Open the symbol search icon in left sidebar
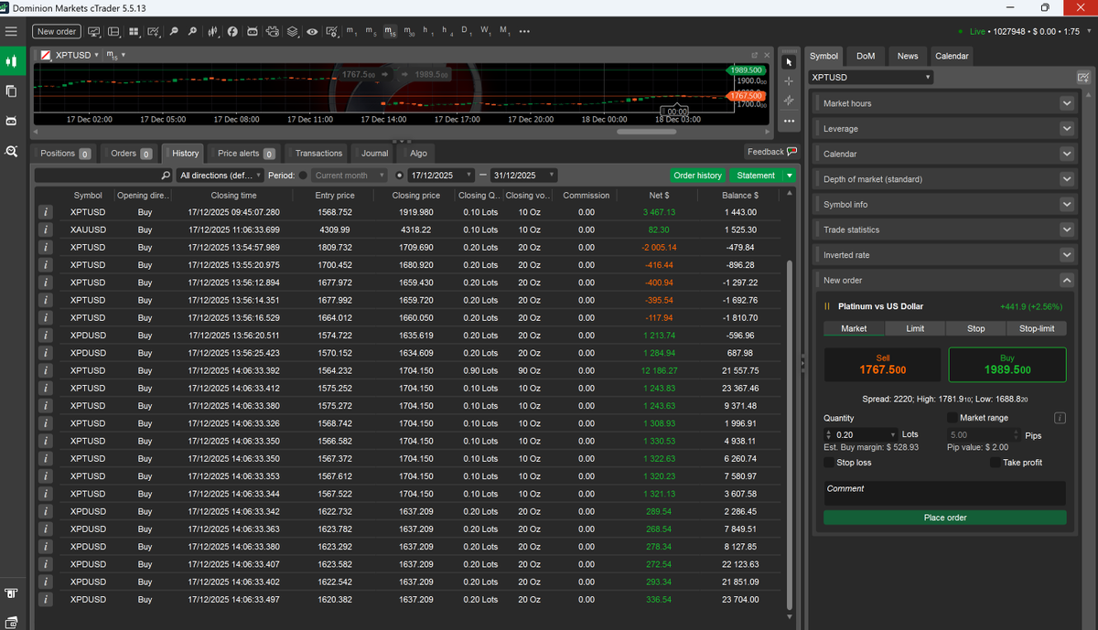The height and width of the screenshot is (630, 1098). [12, 152]
